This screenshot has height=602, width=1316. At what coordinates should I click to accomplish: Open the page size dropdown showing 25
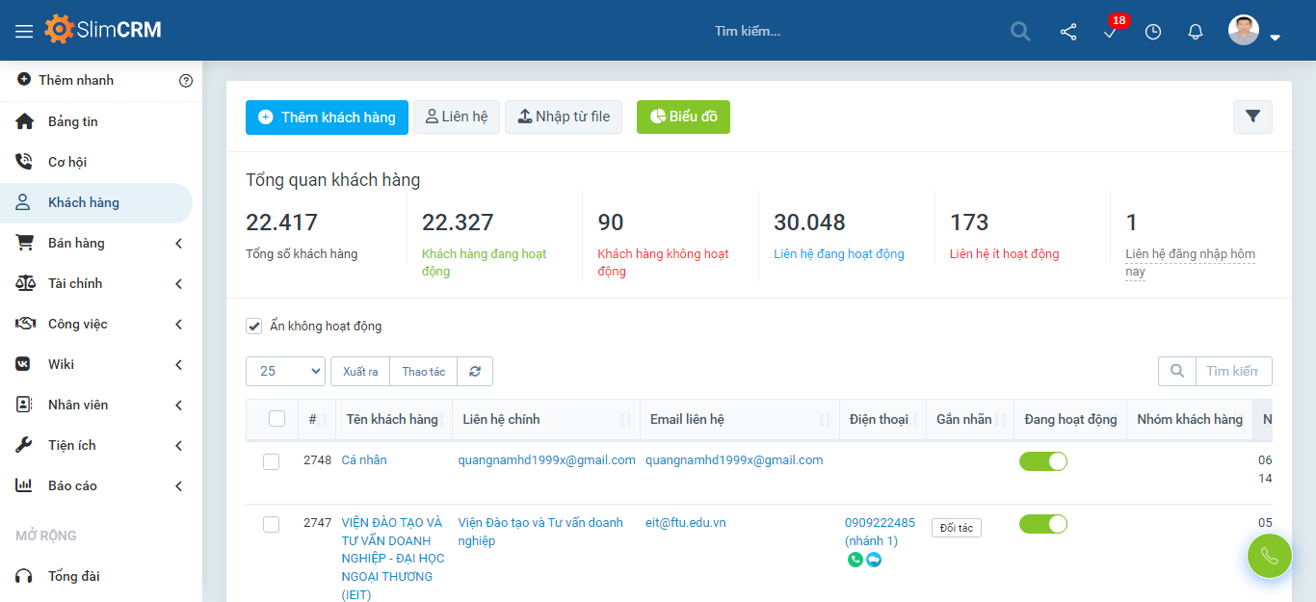coord(285,371)
